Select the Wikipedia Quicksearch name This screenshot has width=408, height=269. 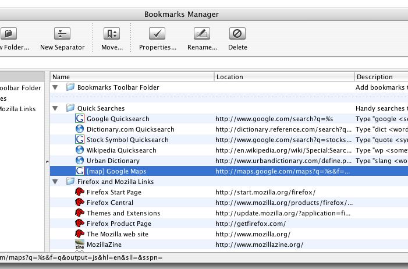coord(122,150)
